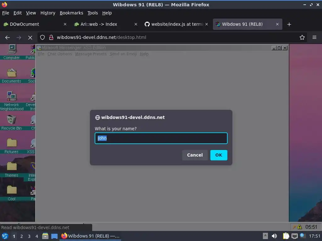This screenshot has width=322, height=241.
Task: Click the warning triangle icon in Wibdows tray
Action: 300,227
